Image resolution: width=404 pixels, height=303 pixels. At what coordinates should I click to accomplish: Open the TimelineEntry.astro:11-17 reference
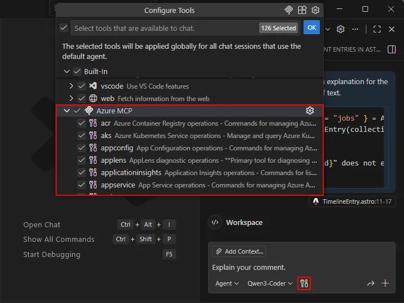coord(352,201)
